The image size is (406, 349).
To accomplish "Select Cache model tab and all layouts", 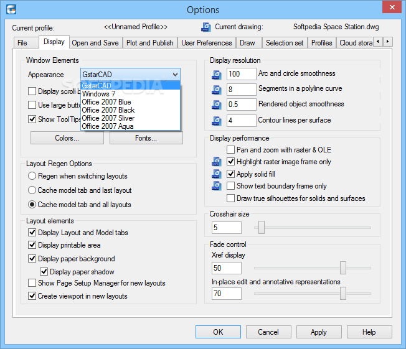I will coord(32,205).
